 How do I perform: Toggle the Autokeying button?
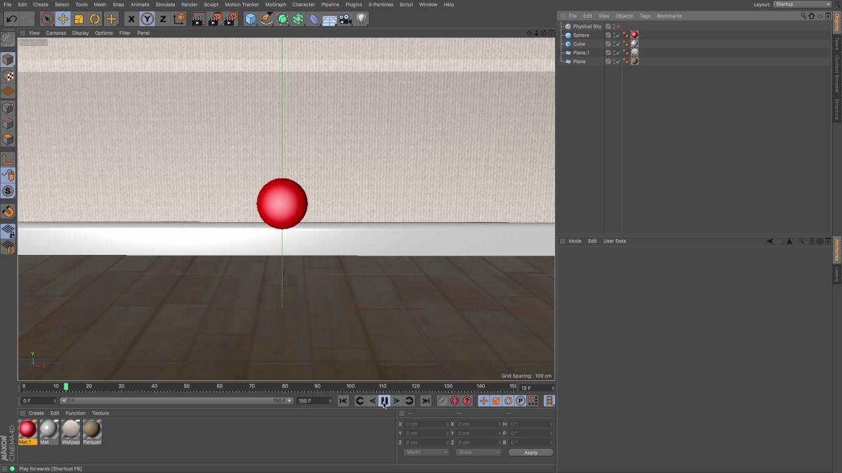point(455,401)
